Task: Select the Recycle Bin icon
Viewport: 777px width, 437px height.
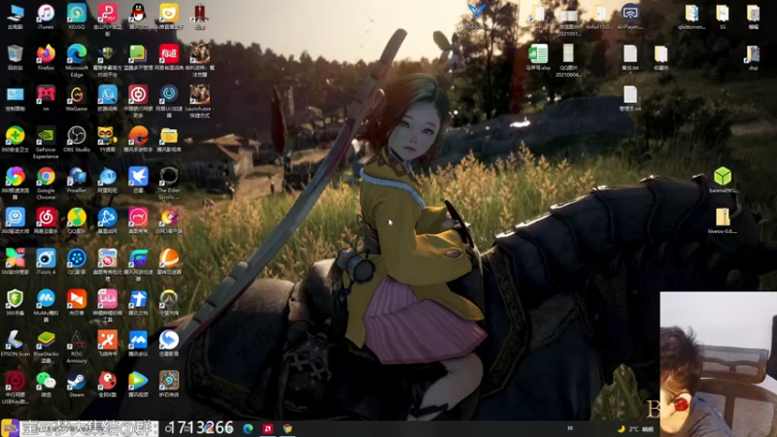Action: [15, 57]
